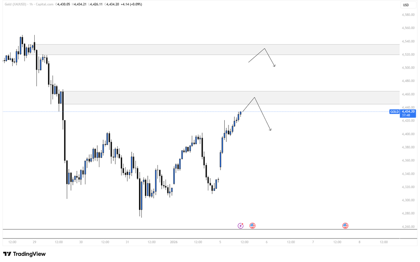Screen dimensions: 420x262
Task: Click the date label 8 on time axis
Action: (359, 242)
